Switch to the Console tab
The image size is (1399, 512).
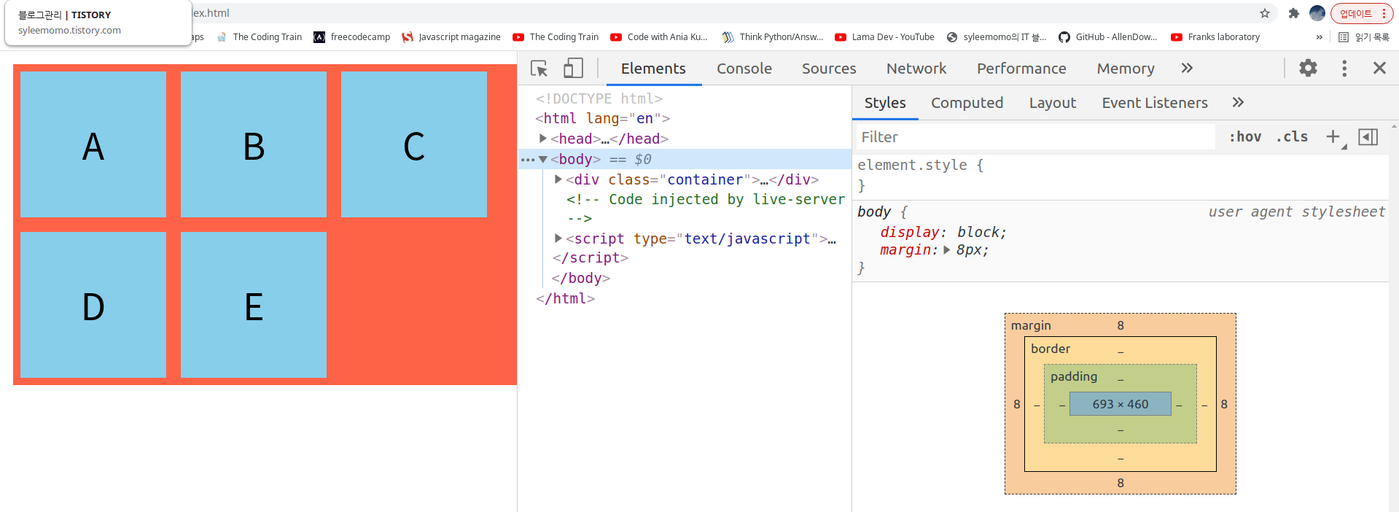pos(744,69)
